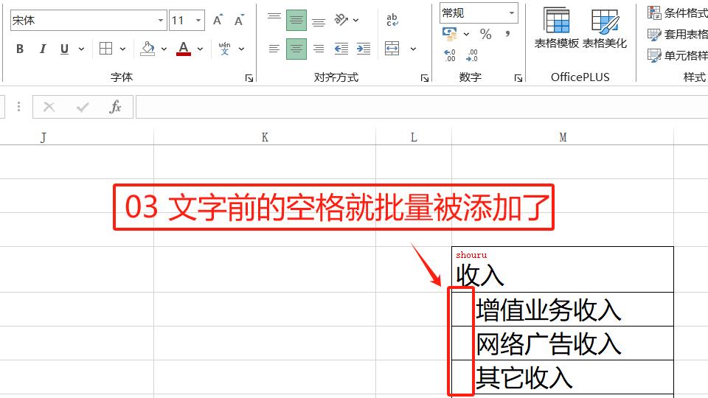Select cell containing 收入

point(563,270)
